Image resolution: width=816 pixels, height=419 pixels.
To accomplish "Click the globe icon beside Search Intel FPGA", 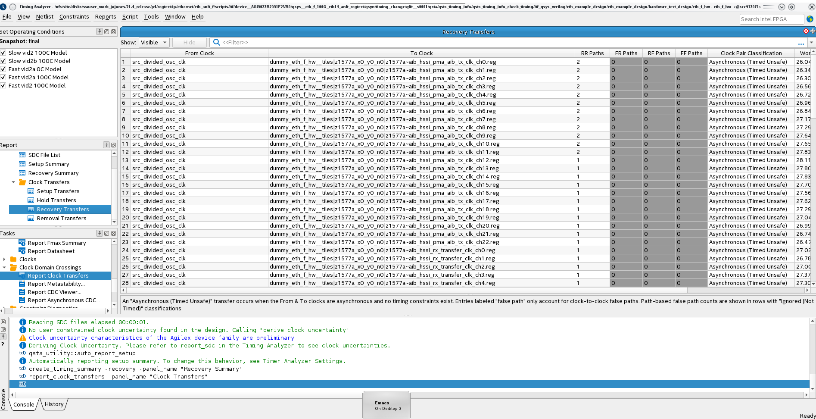I will tap(810, 19).
